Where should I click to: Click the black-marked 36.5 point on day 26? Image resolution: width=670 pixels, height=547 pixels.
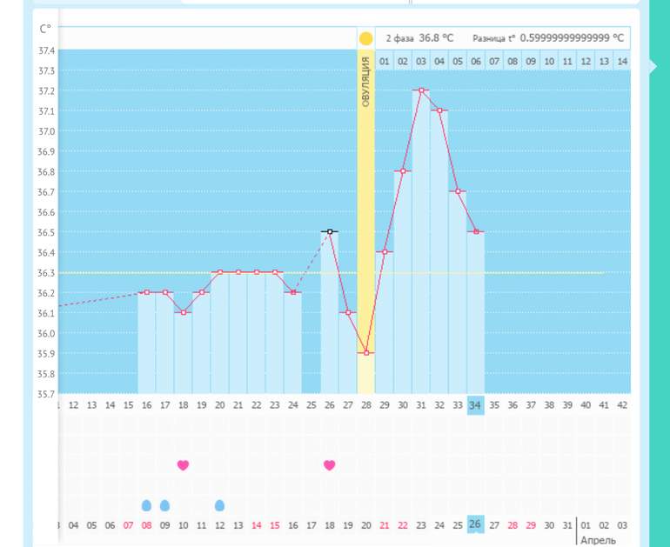[x=330, y=232]
